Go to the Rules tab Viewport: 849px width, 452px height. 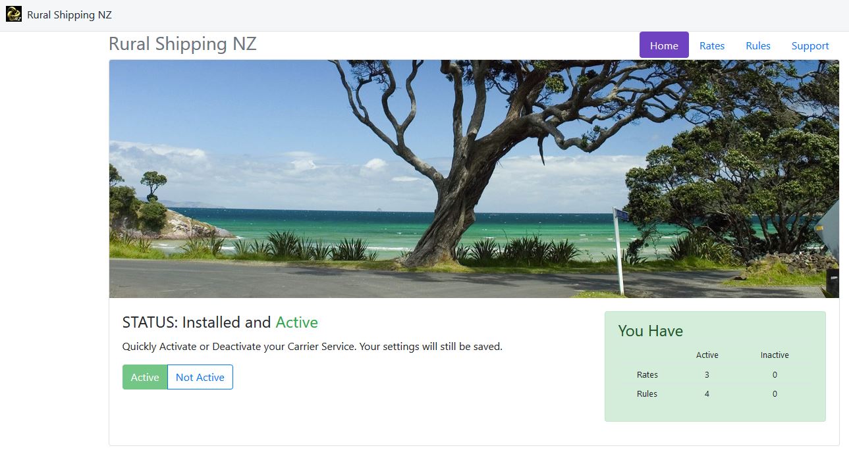click(757, 45)
